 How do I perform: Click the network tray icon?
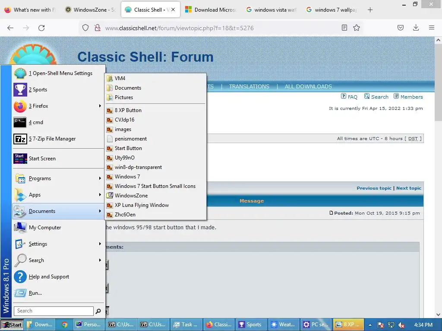coord(391,325)
